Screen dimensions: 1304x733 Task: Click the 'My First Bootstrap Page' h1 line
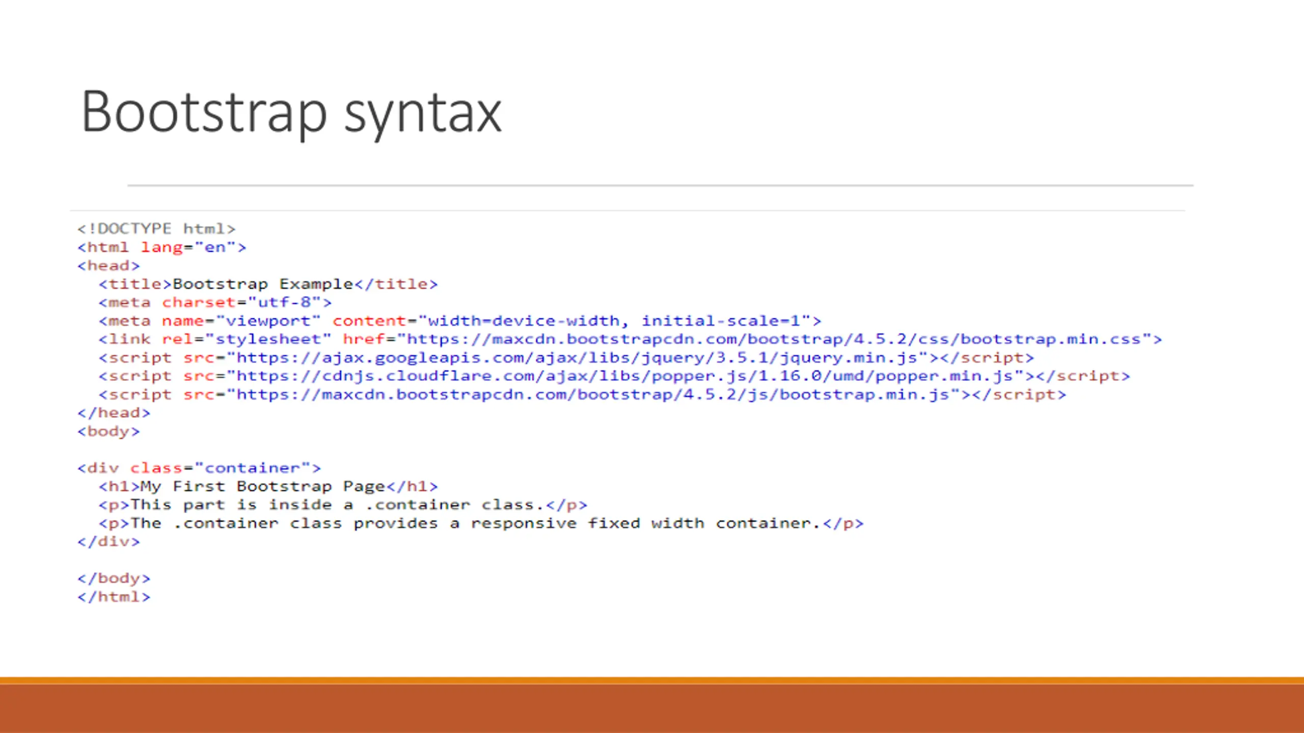click(268, 487)
